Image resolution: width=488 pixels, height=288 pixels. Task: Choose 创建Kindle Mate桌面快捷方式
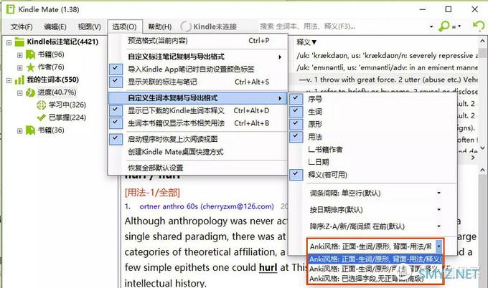pos(197,152)
